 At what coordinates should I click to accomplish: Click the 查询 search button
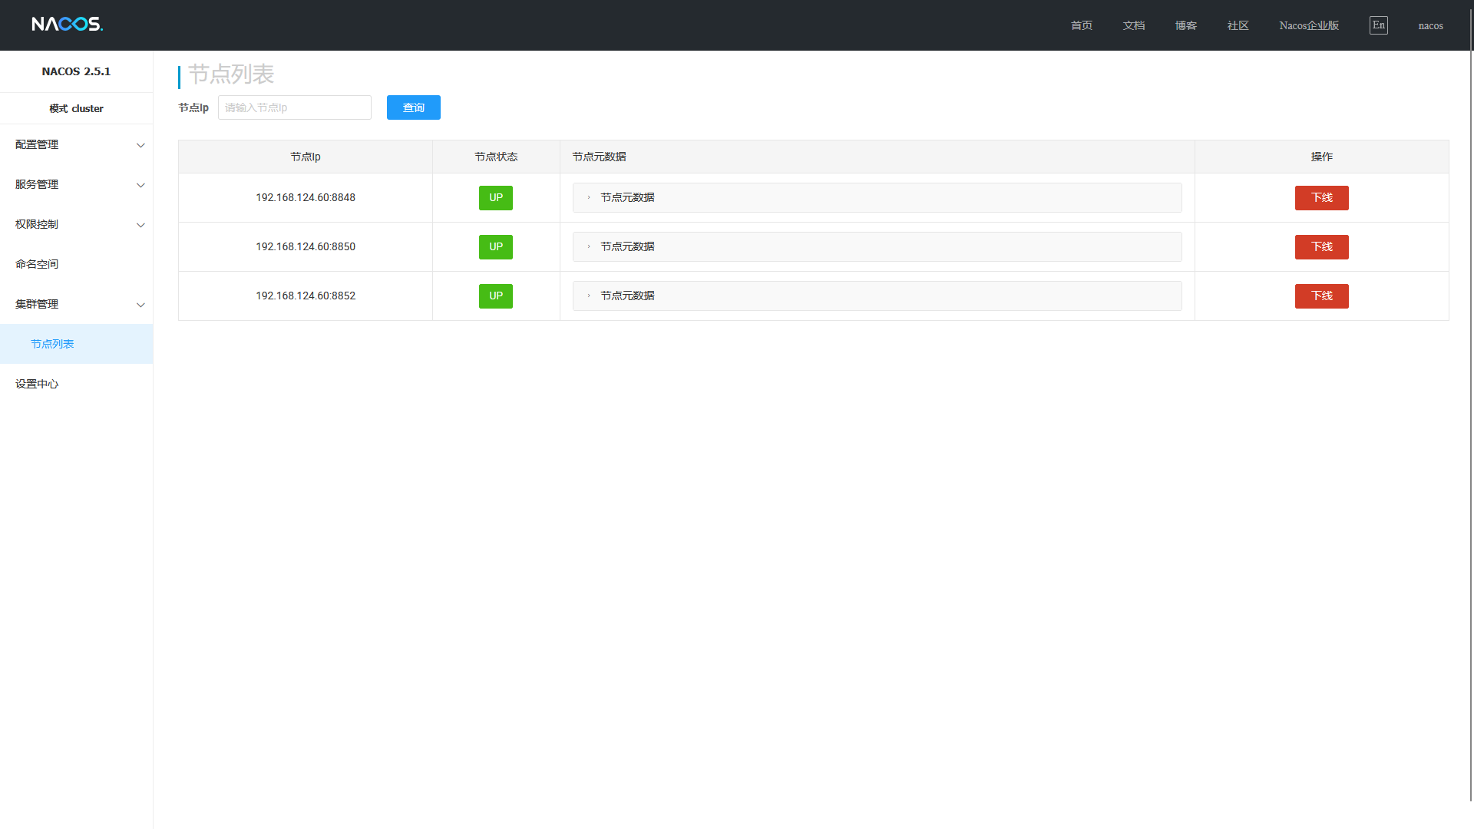click(x=413, y=107)
